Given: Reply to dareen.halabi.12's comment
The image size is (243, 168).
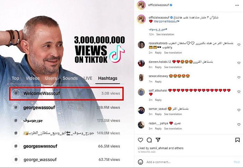Looking at the screenshot, I should (x=158, y=67).
